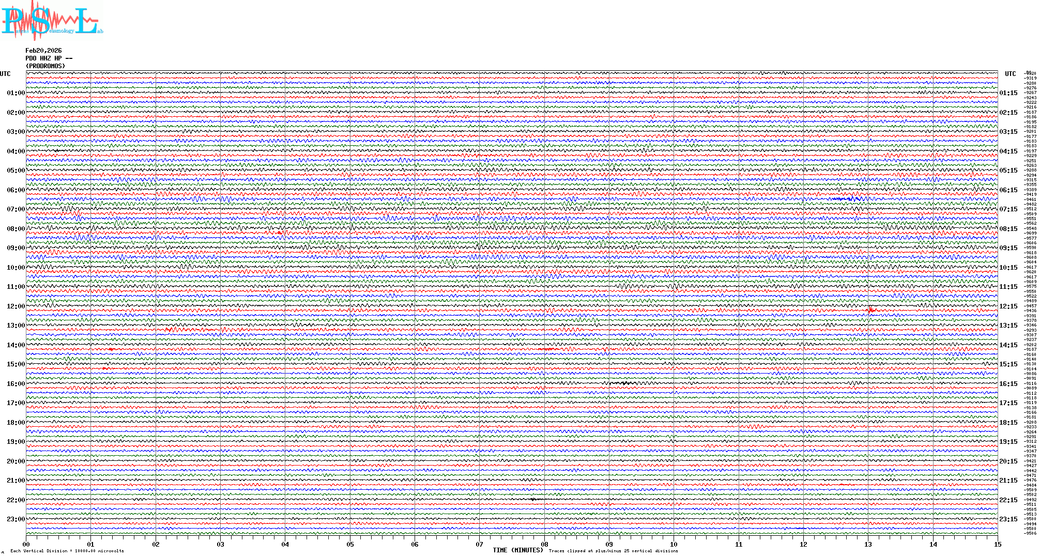Click the left UTC axis label
Image resolution: width=1039 pixels, height=558 pixels.
pos(5,74)
